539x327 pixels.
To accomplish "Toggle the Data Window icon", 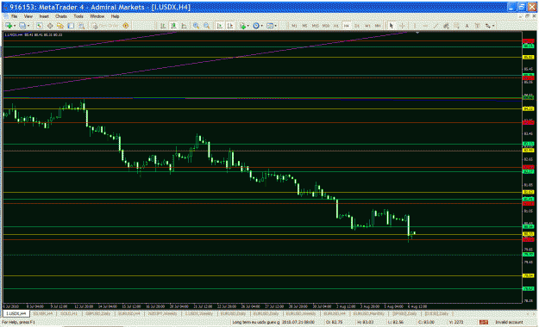I will pos(50,26).
